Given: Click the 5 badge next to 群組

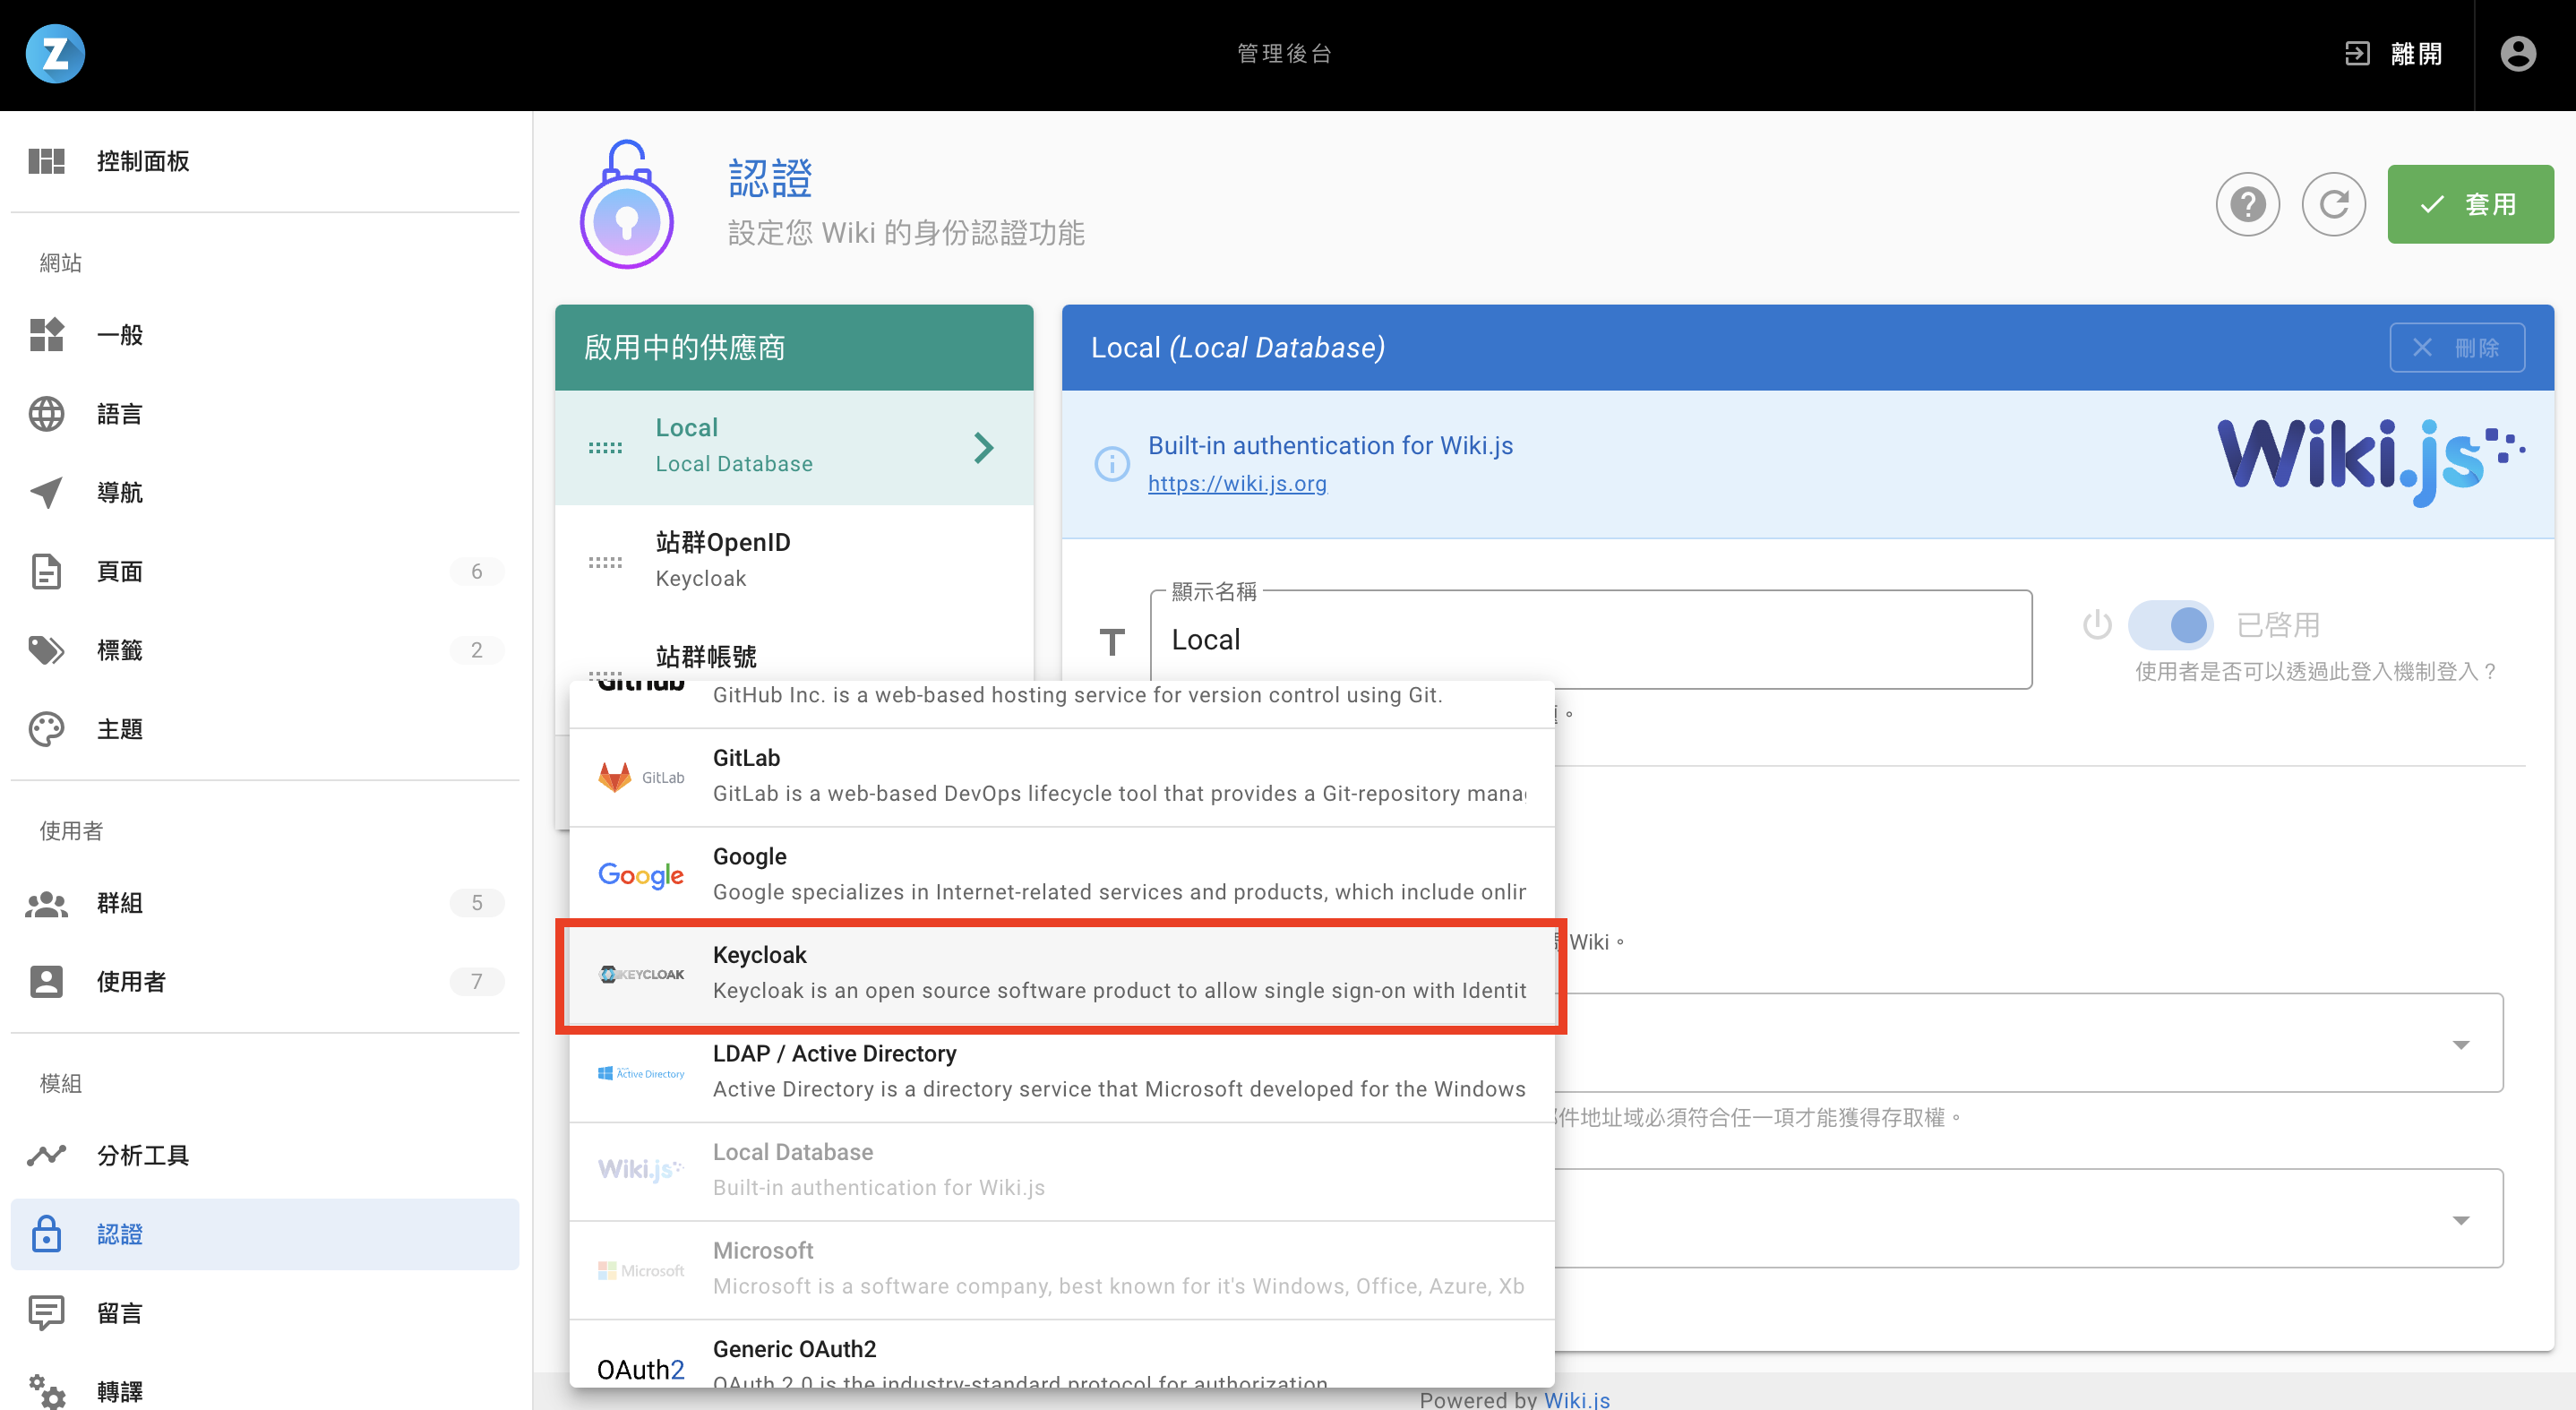Looking at the screenshot, I should point(476,903).
